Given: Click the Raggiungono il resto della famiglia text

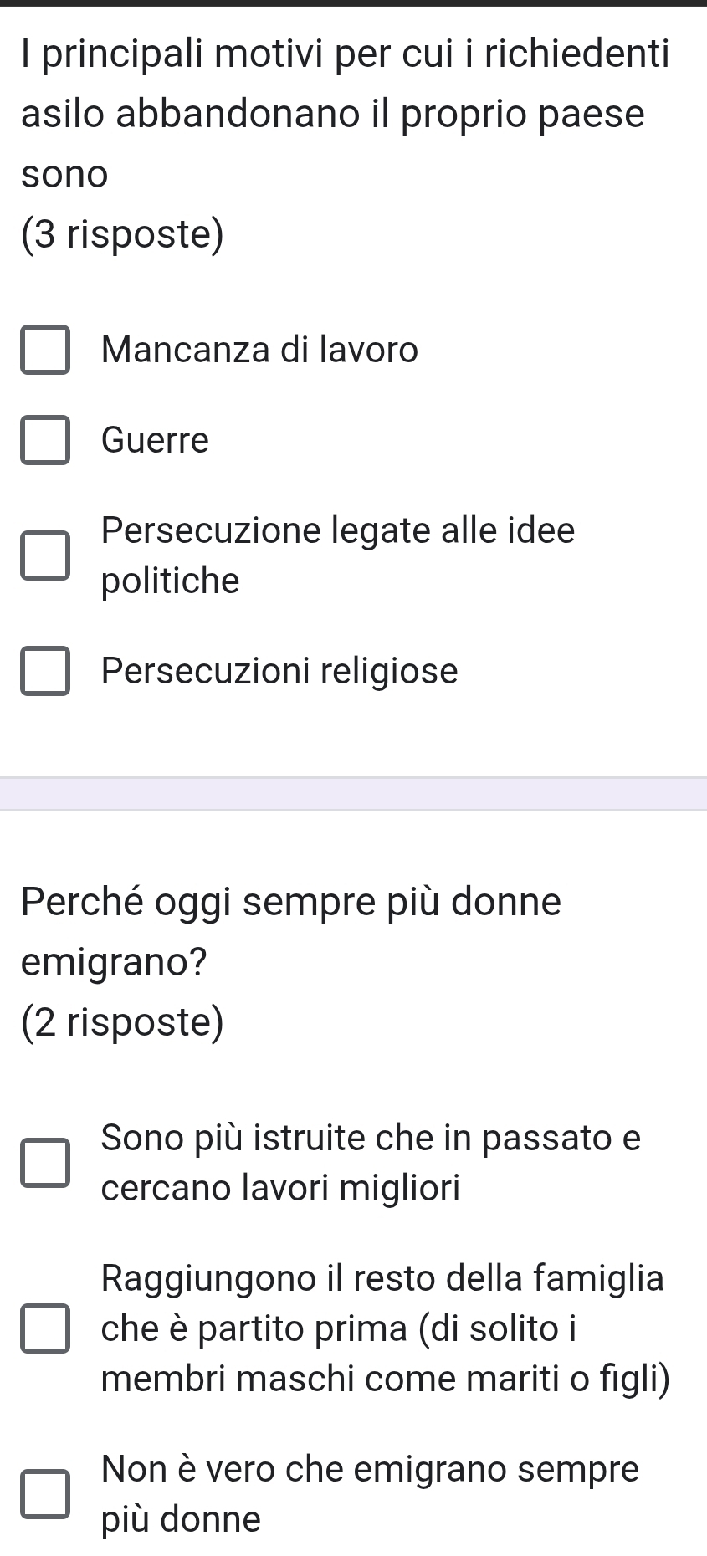Looking at the screenshot, I should pos(382,1328).
